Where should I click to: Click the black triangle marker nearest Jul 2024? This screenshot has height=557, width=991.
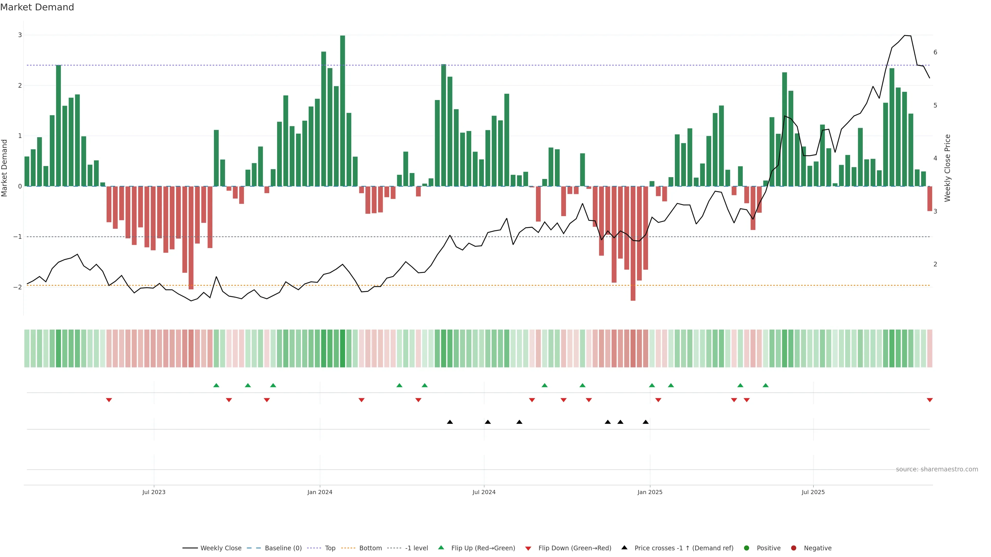[x=488, y=422]
